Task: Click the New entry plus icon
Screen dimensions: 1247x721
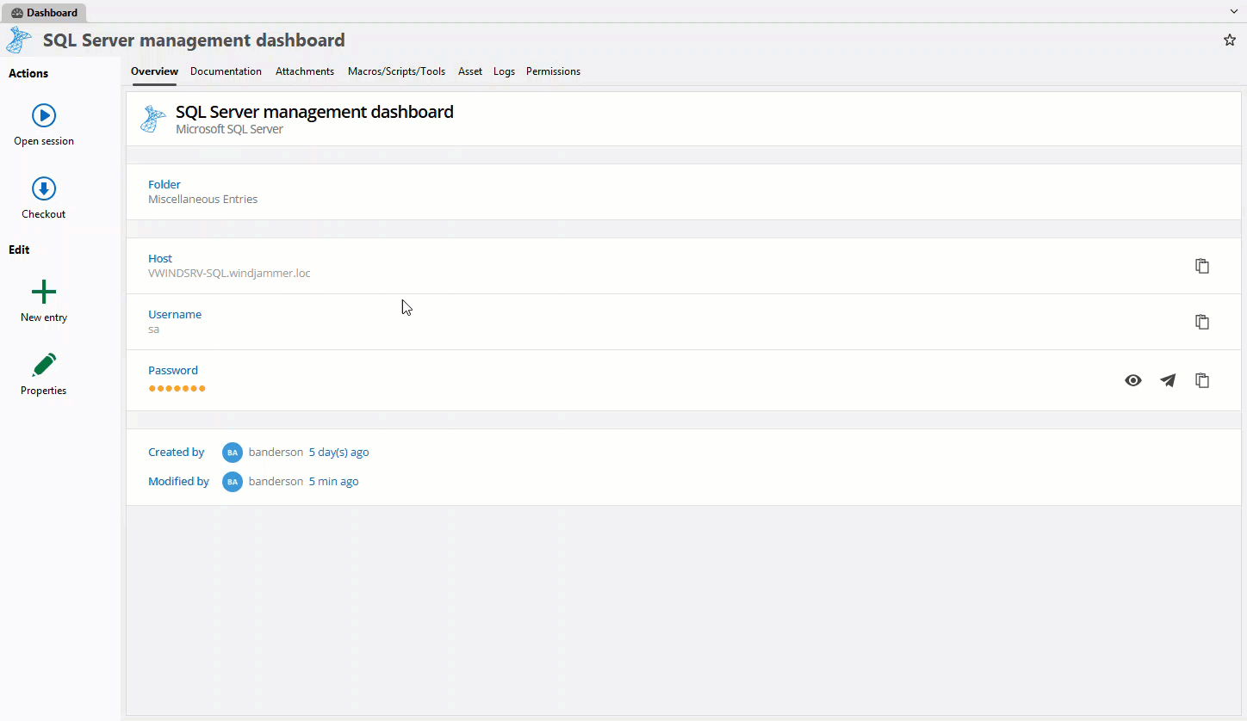Action: [x=44, y=292]
